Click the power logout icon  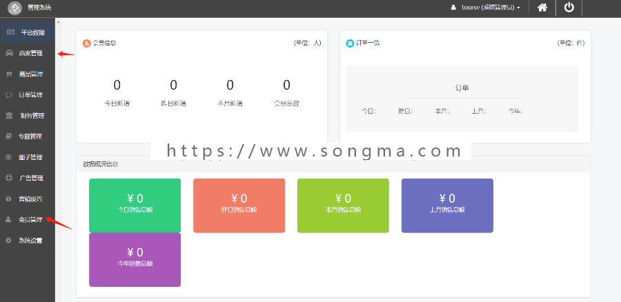pyautogui.click(x=569, y=8)
